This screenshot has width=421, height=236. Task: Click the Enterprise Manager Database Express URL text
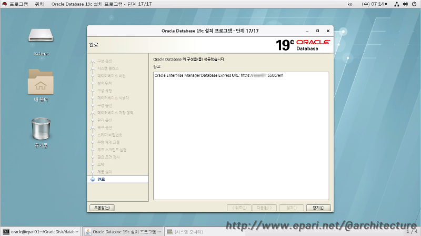coord(219,75)
